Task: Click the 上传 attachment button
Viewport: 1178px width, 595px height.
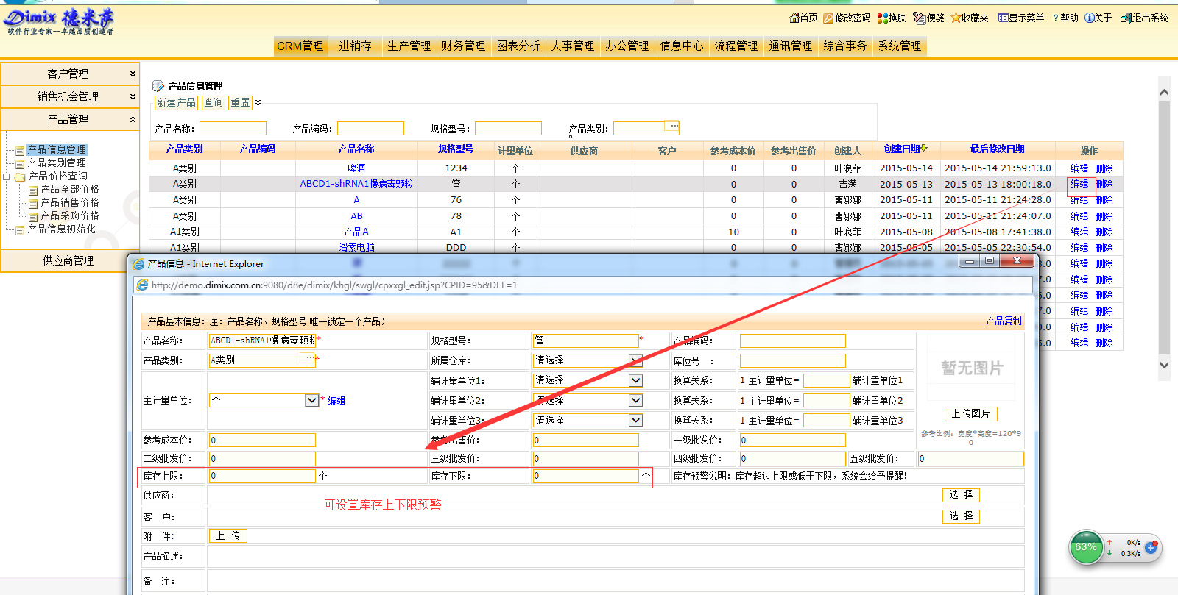Action: [228, 536]
